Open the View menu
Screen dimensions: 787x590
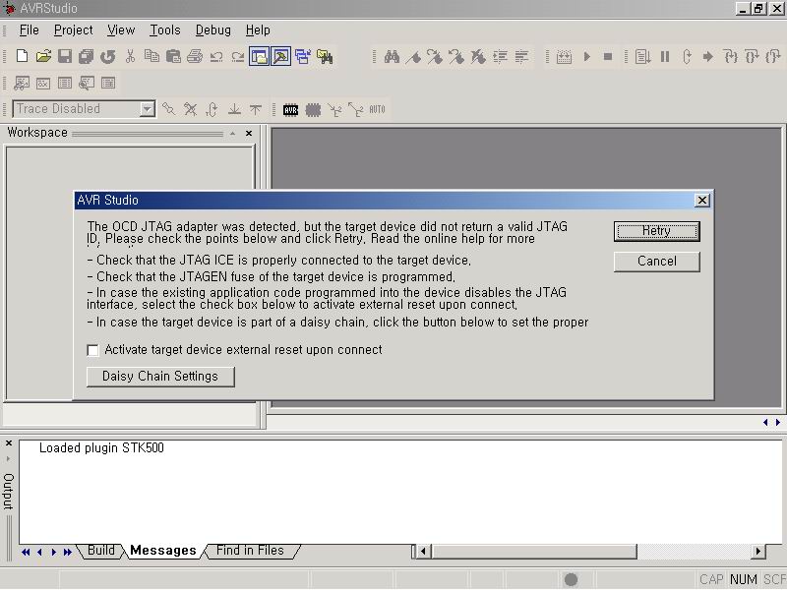[121, 30]
